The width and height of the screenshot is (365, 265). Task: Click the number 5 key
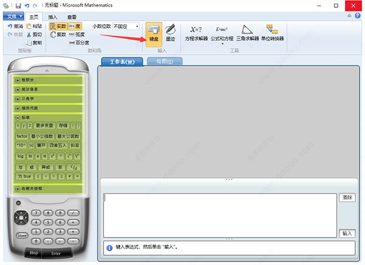48,222
